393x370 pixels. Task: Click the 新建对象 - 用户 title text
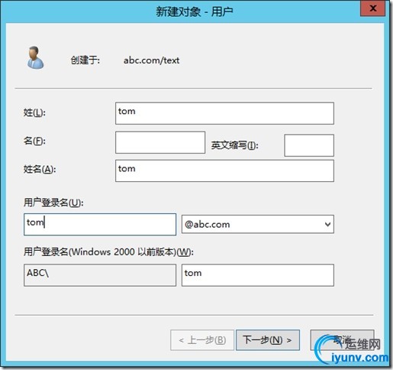[195, 11]
